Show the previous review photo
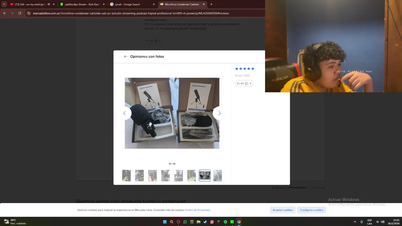 (125, 113)
